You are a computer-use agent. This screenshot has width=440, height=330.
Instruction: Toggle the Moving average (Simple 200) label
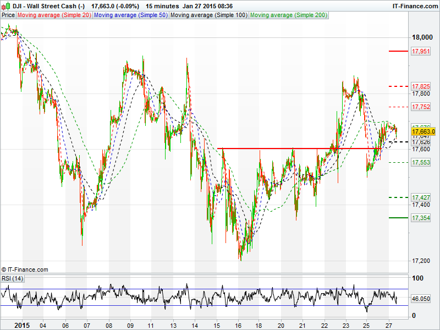tap(289, 15)
